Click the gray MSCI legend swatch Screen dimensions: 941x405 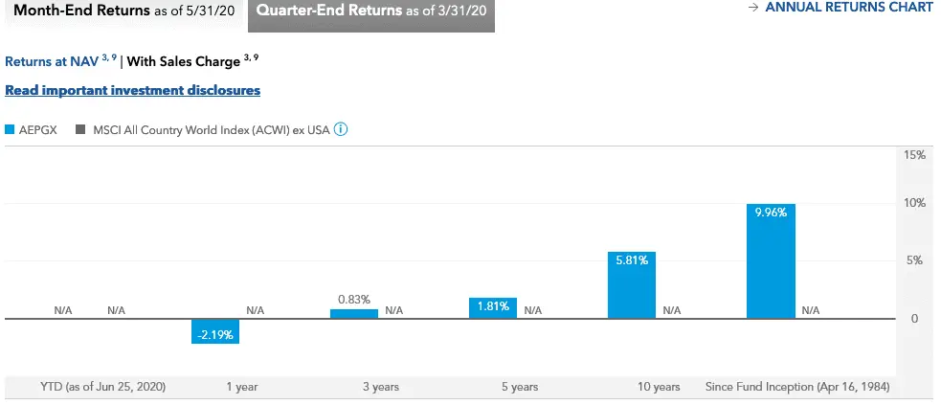[81, 130]
